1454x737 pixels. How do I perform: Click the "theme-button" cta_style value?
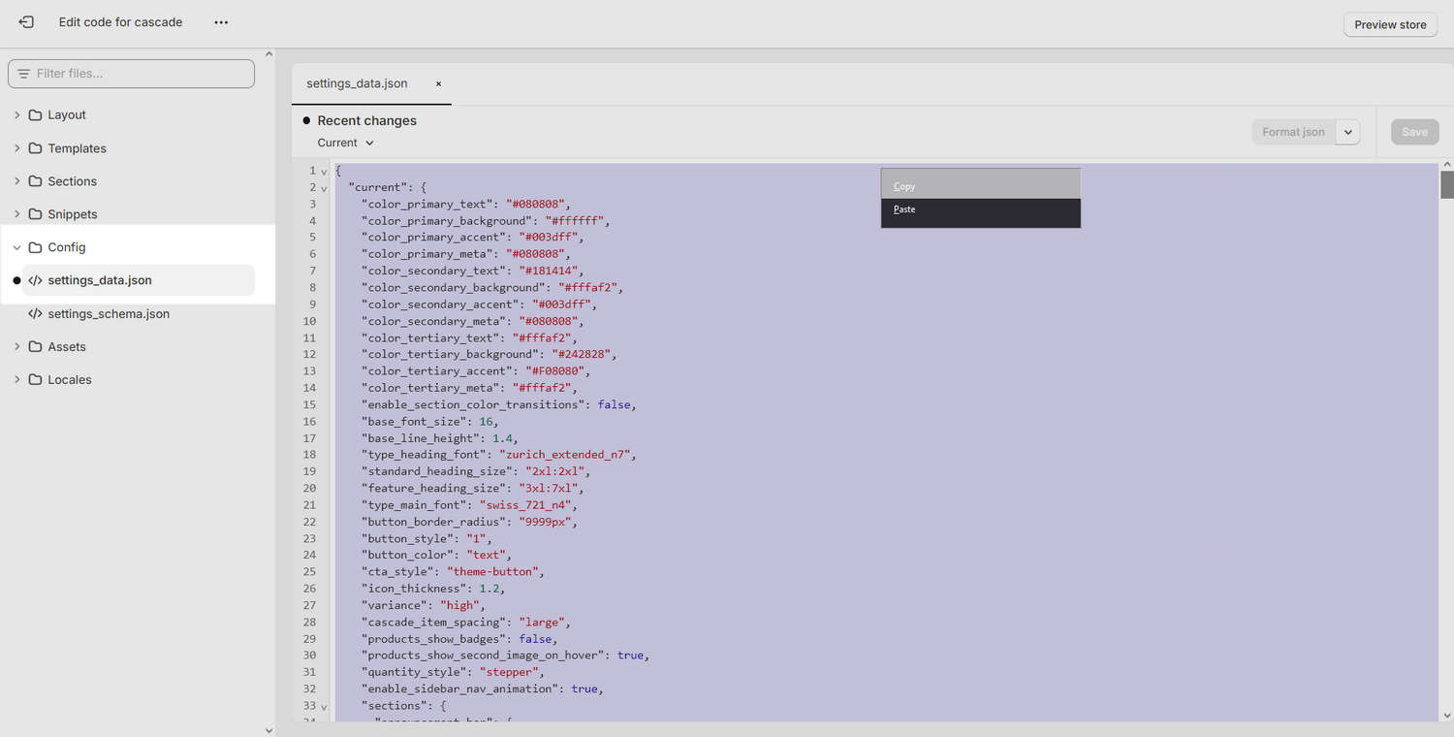click(x=492, y=572)
